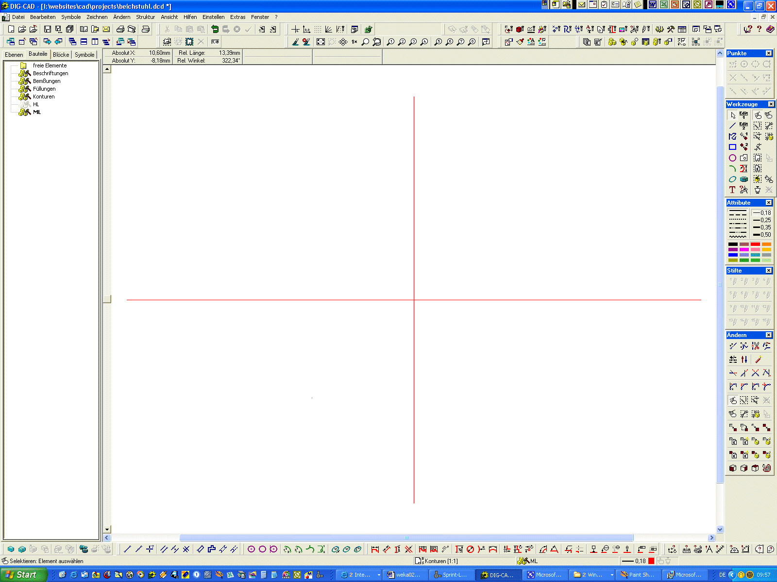Click the red dimension icon in bottom toolbar

click(x=375, y=549)
